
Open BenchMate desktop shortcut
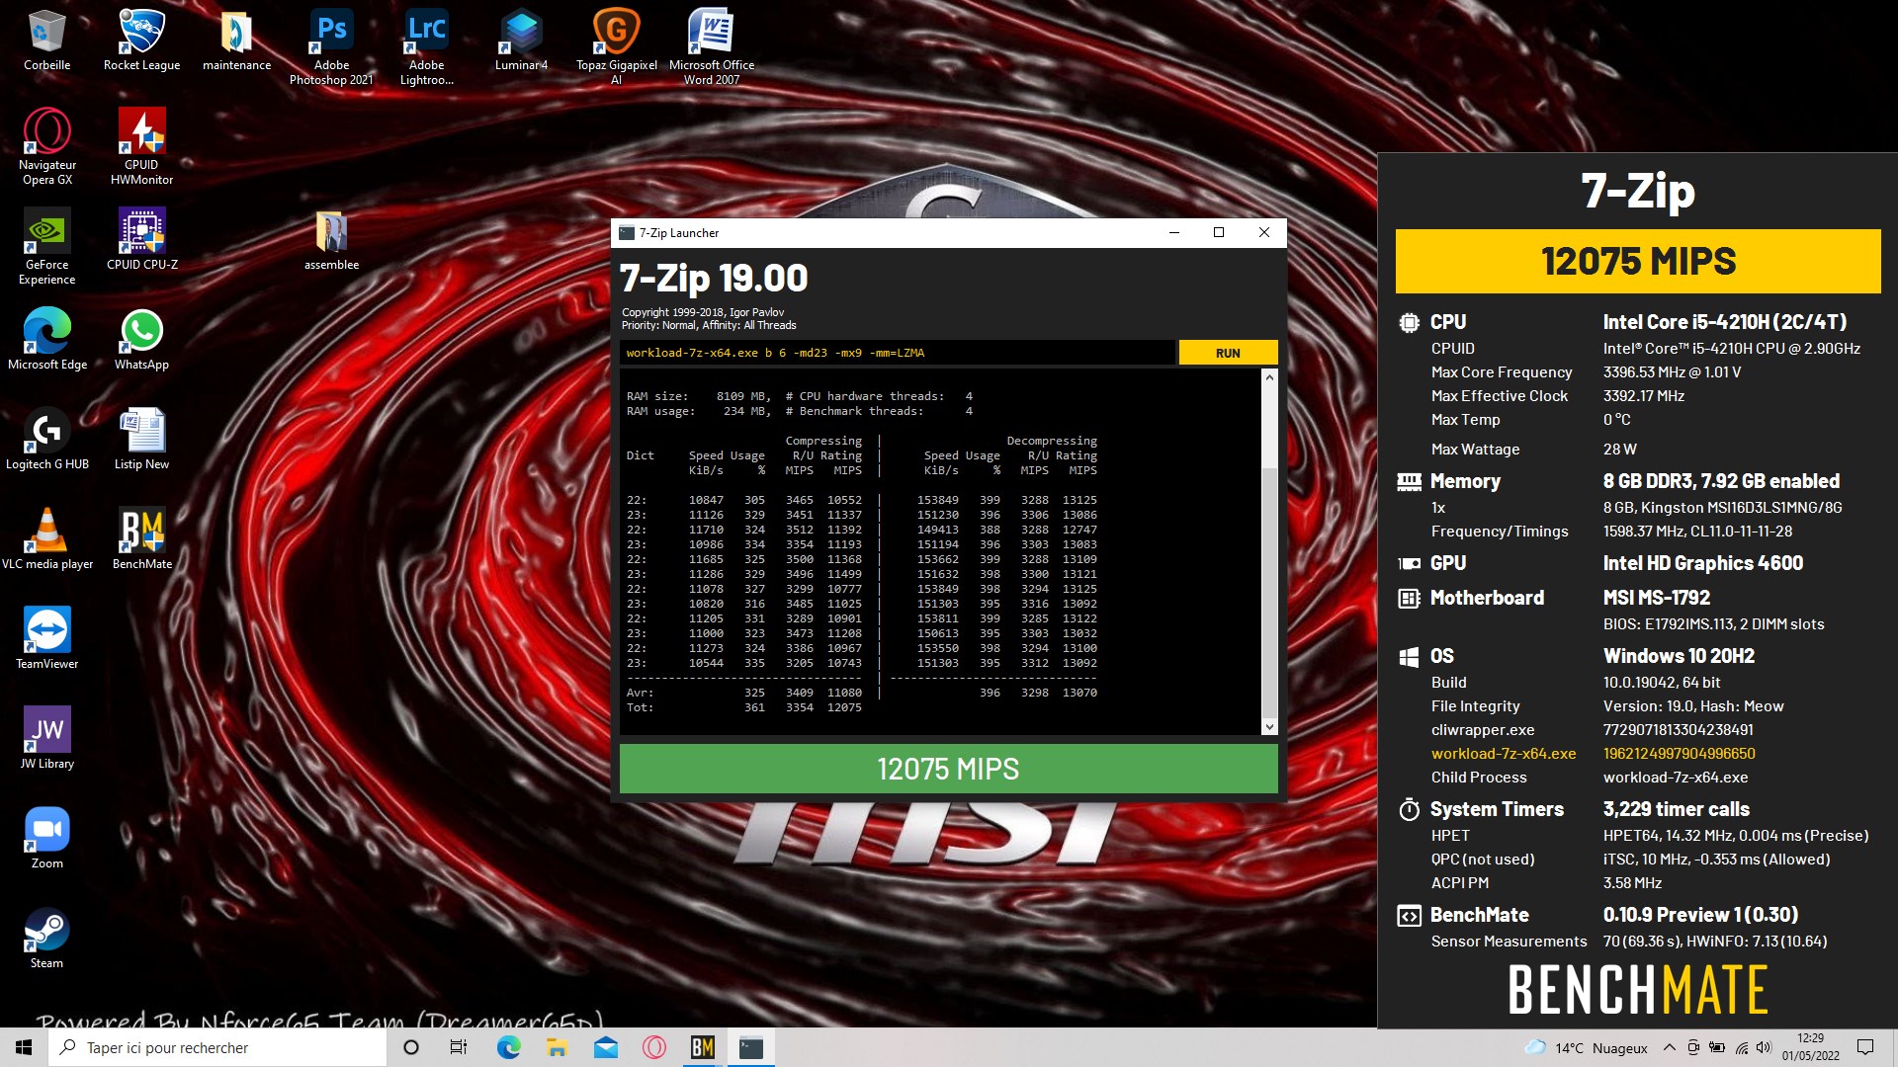(x=141, y=538)
